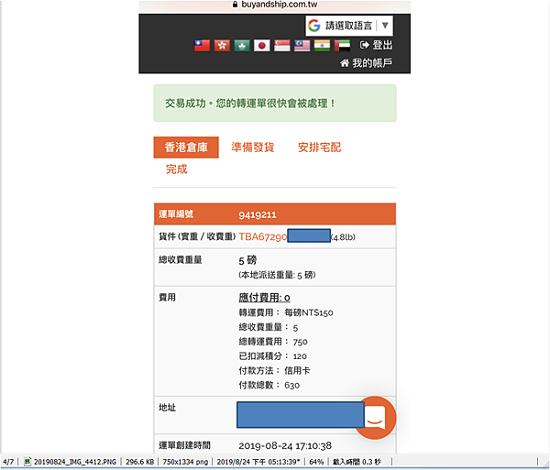Viewport: 550px width, 470px height.
Task: Click the 登出 logout link
Action: click(x=377, y=45)
